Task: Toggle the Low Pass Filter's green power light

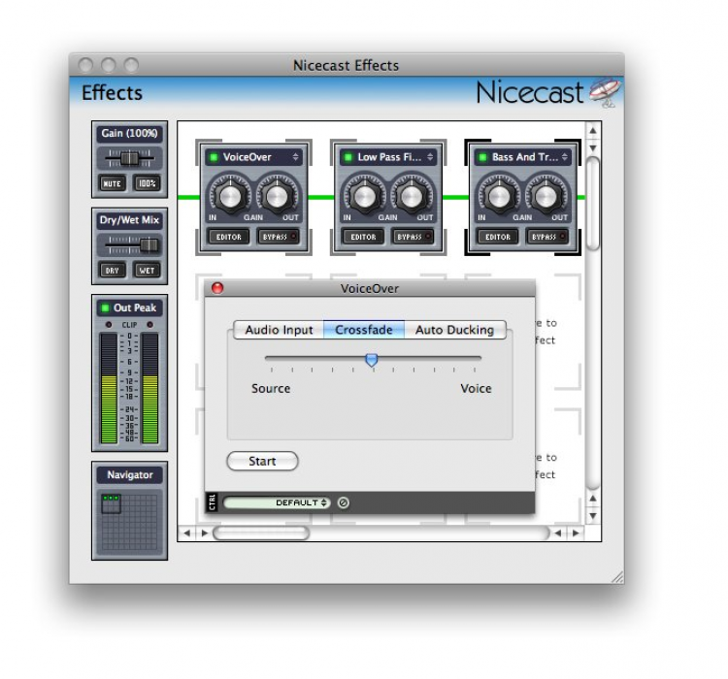Action: click(x=348, y=157)
